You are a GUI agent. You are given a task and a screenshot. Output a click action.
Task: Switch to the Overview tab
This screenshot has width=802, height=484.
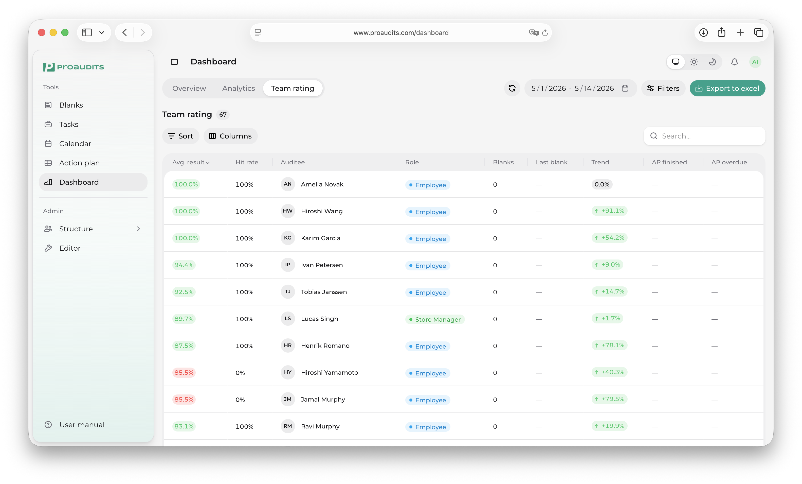click(x=189, y=88)
